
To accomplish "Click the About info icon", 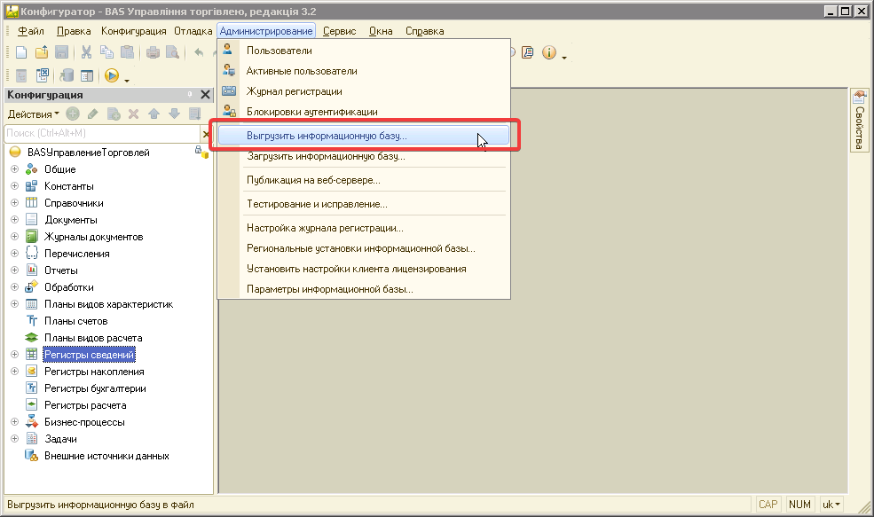I will pyautogui.click(x=548, y=53).
